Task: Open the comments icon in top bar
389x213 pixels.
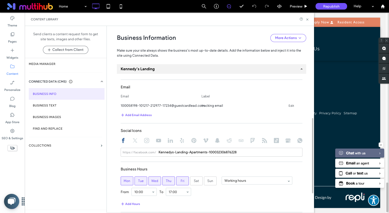Action: click(x=229, y=6)
